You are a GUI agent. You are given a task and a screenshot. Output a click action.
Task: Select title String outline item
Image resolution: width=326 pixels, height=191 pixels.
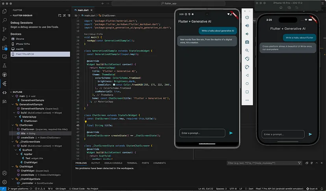[40, 133]
